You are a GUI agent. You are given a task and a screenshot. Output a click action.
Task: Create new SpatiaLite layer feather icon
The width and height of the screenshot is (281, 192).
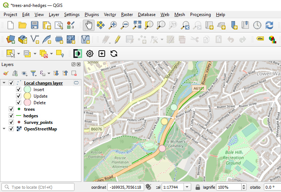click(x=47, y=39)
